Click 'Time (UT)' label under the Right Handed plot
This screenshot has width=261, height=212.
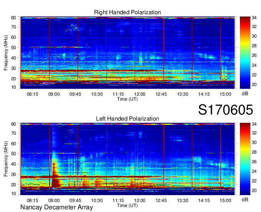[x=127, y=99]
